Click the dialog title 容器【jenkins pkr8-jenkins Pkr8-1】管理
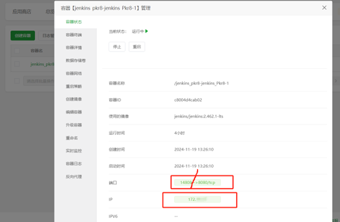The height and width of the screenshot is (222, 340). [x=106, y=8]
